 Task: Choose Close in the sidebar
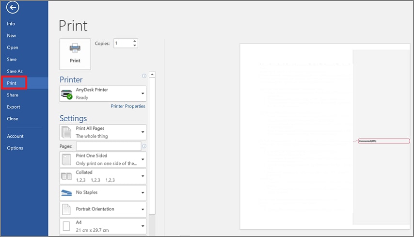(13, 119)
